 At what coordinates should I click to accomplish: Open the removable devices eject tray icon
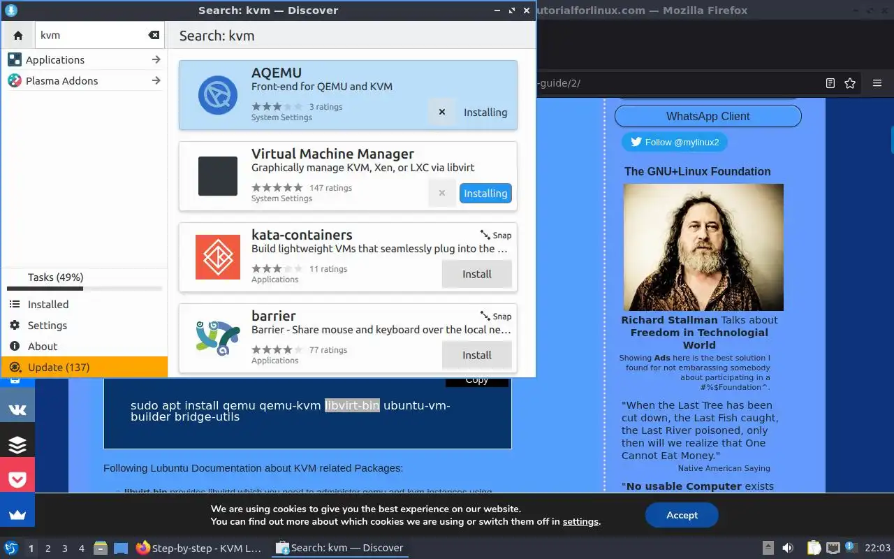(768, 548)
